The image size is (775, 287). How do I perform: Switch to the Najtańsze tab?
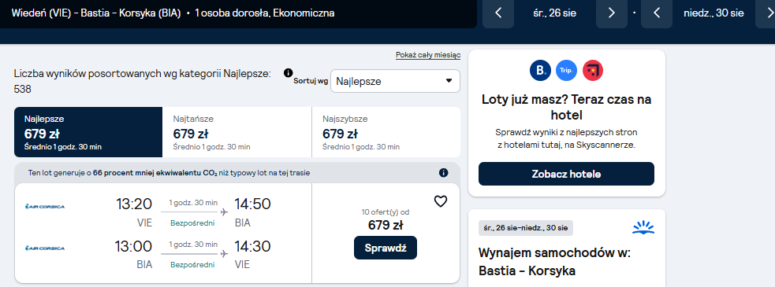237,132
